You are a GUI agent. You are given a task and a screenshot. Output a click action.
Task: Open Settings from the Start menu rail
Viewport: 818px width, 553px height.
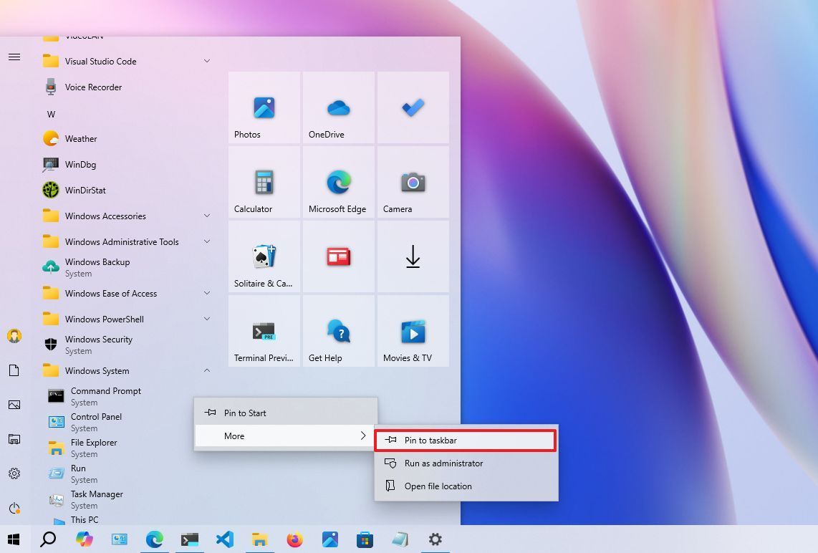pos(14,473)
